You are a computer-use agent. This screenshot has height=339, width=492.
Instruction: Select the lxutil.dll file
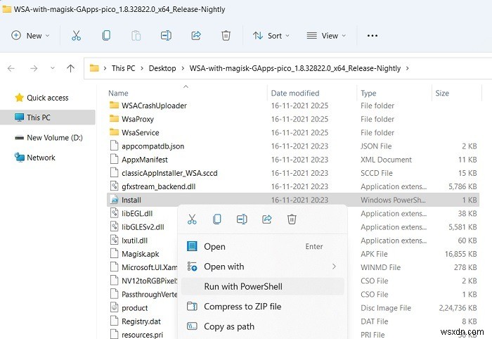point(134,241)
